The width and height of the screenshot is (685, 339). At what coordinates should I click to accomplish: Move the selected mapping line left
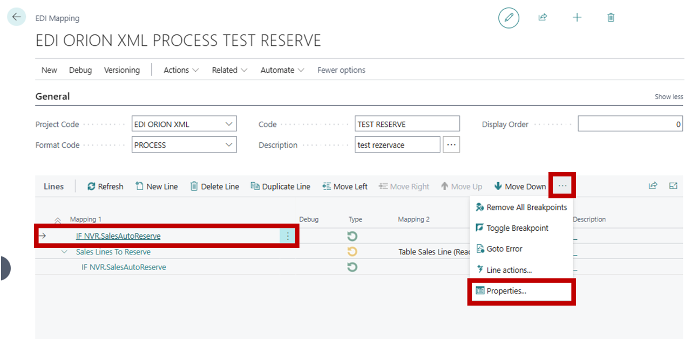click(x=344, y=186)
